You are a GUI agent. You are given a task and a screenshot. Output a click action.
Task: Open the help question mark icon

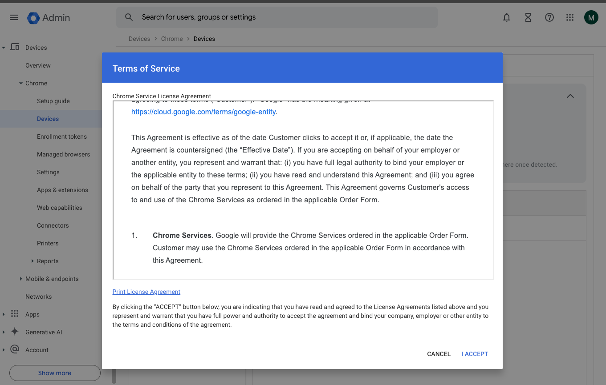549,17
